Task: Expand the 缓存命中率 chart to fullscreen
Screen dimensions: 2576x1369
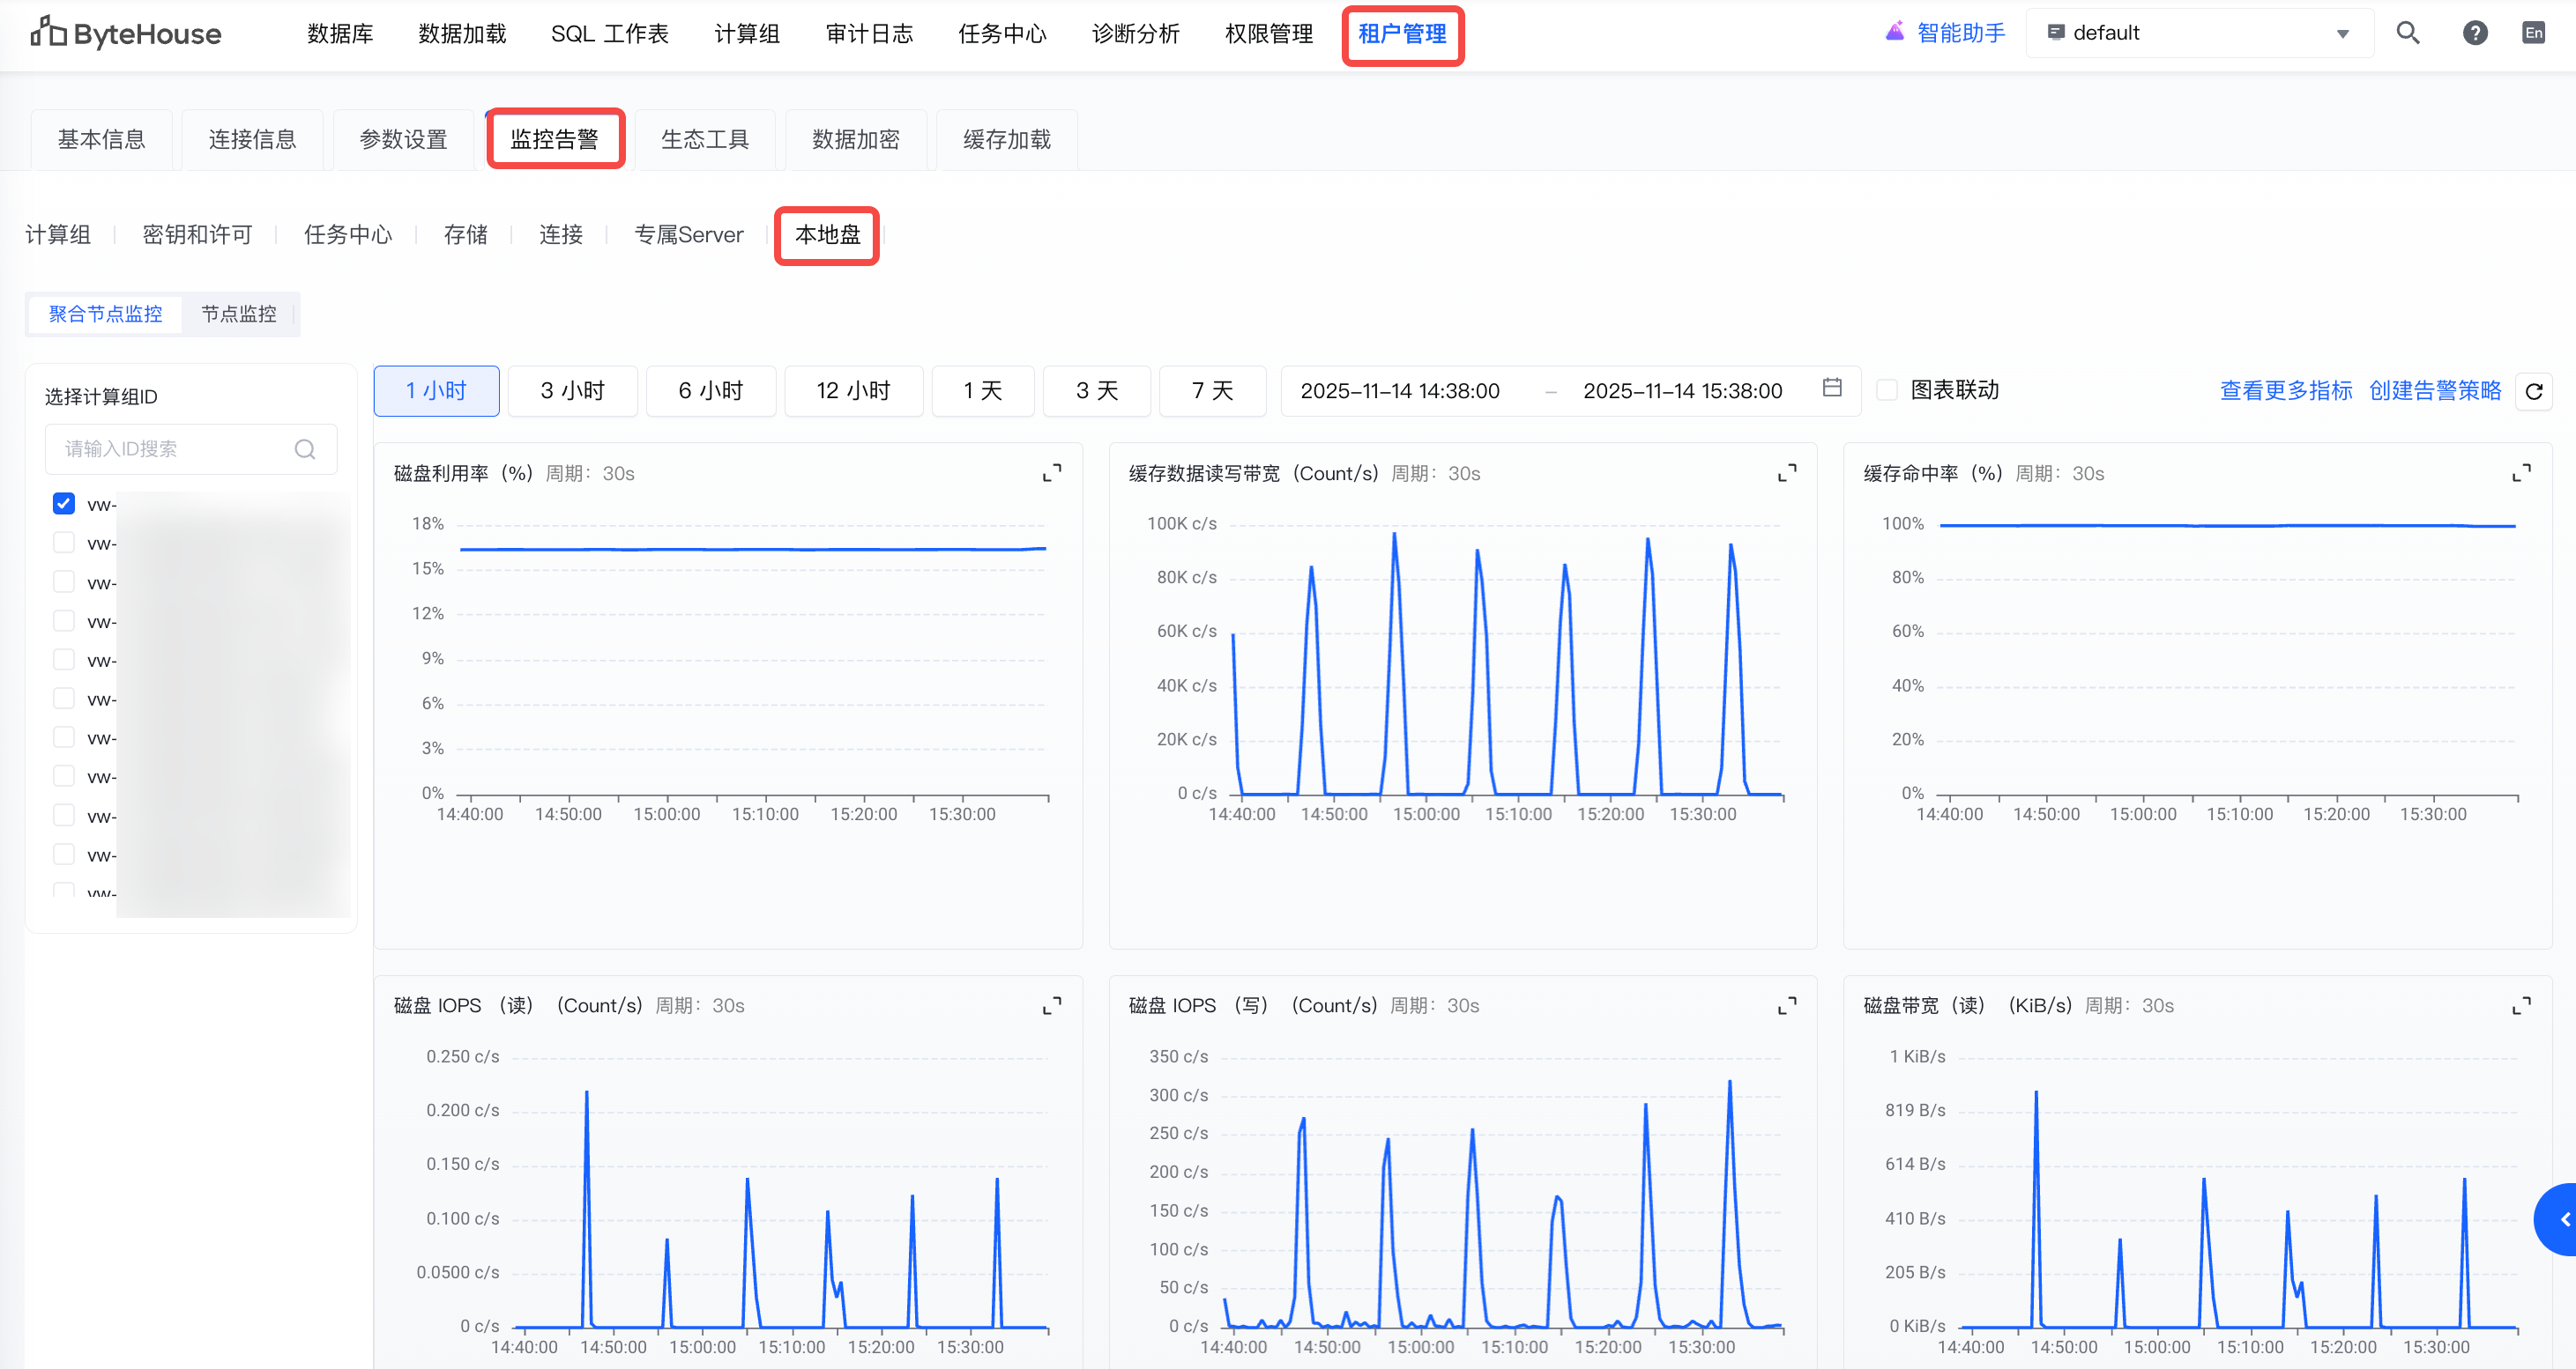Action: [x=2521, y=473]
